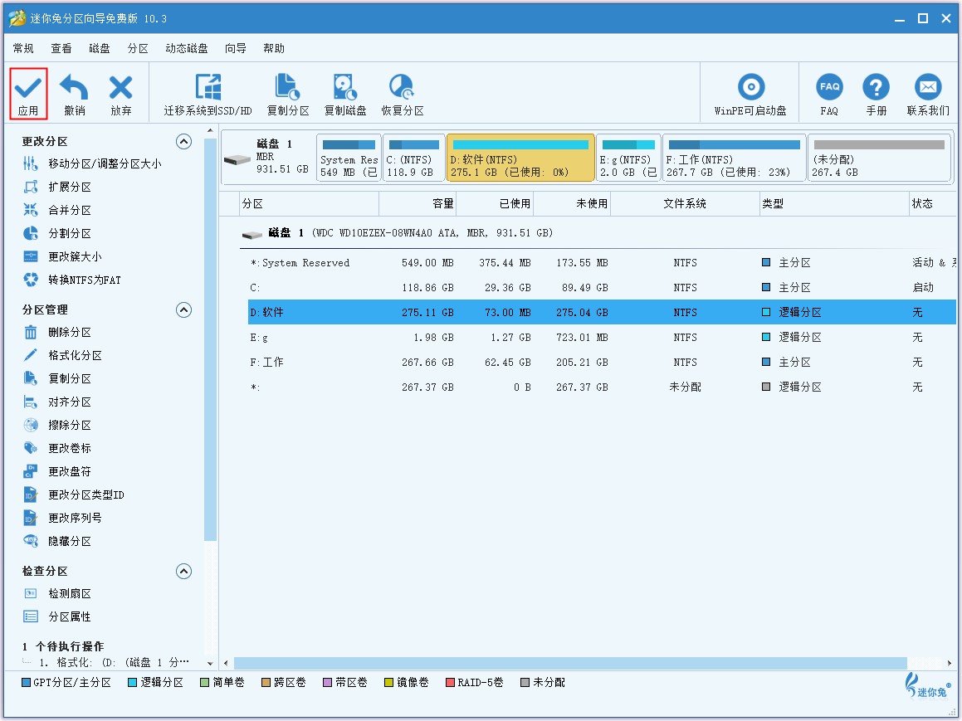The width and height of the screenshot is (962, 721).
Task: Select the System Reserved table row
Action: 601,263
